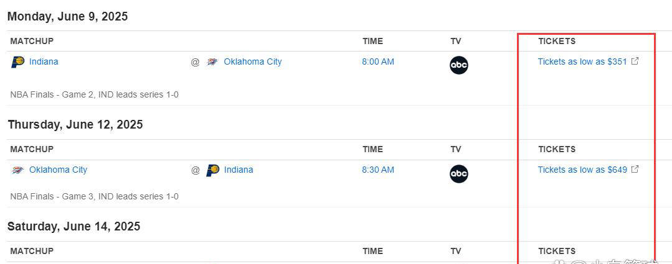Image resolution: width=672 pixels, height=264 pixels.
Task: Click the Thunder logo in June 9 matchup
Action: pyautogui.click(x=212, y=62)
